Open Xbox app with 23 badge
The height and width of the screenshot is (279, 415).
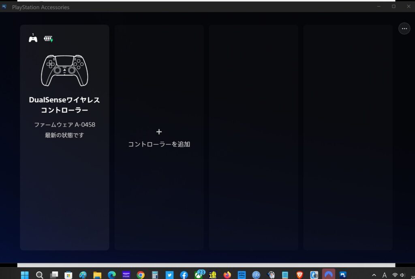pos(199,274)
